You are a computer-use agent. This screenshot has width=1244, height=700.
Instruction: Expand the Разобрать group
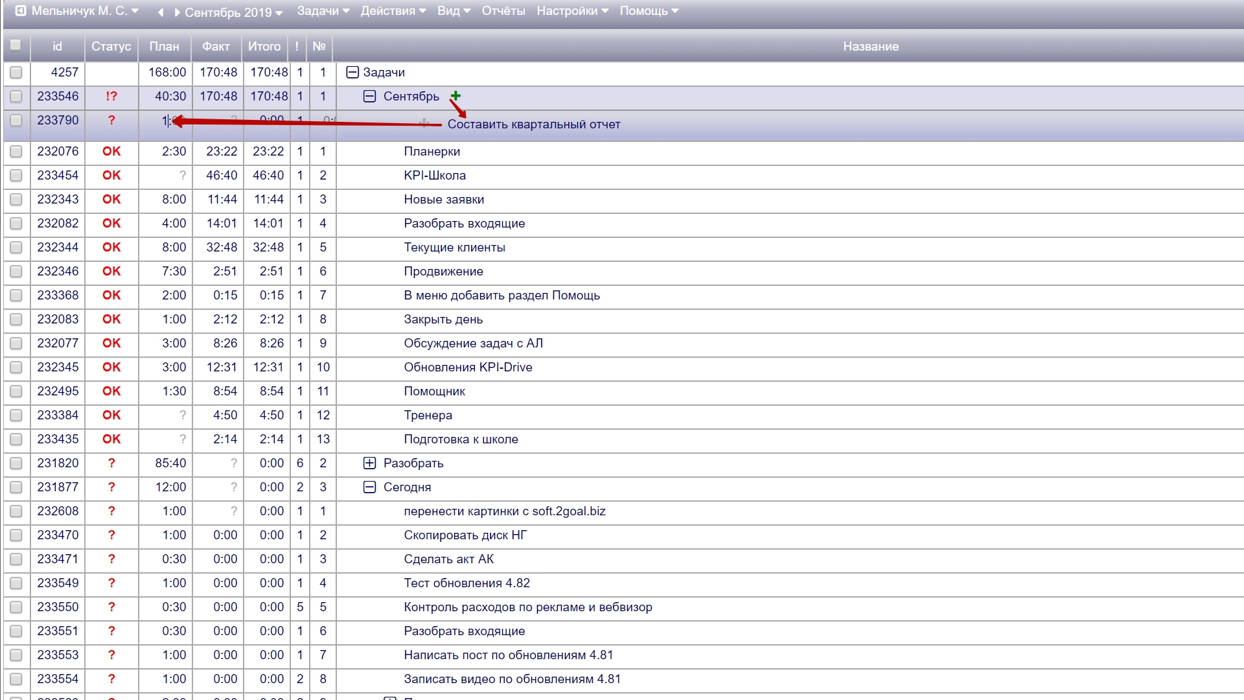369,463
